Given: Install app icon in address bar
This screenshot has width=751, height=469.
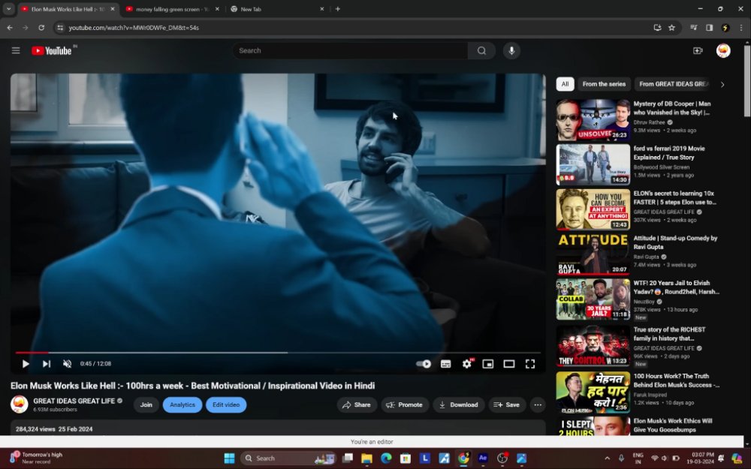Looking at the screenshot, I should pos(657,28).
